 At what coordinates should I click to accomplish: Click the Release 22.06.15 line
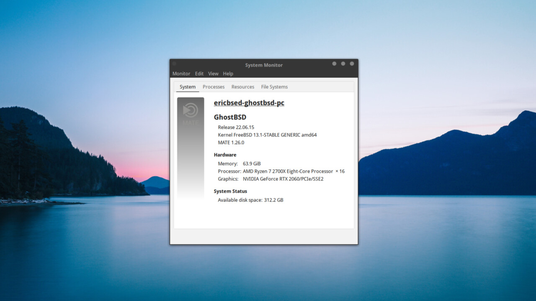(x=236, y=127)
